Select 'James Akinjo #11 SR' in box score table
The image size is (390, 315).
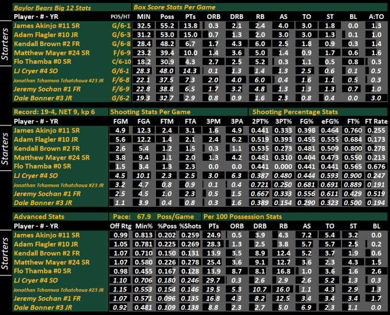click(x=47, y=25)
